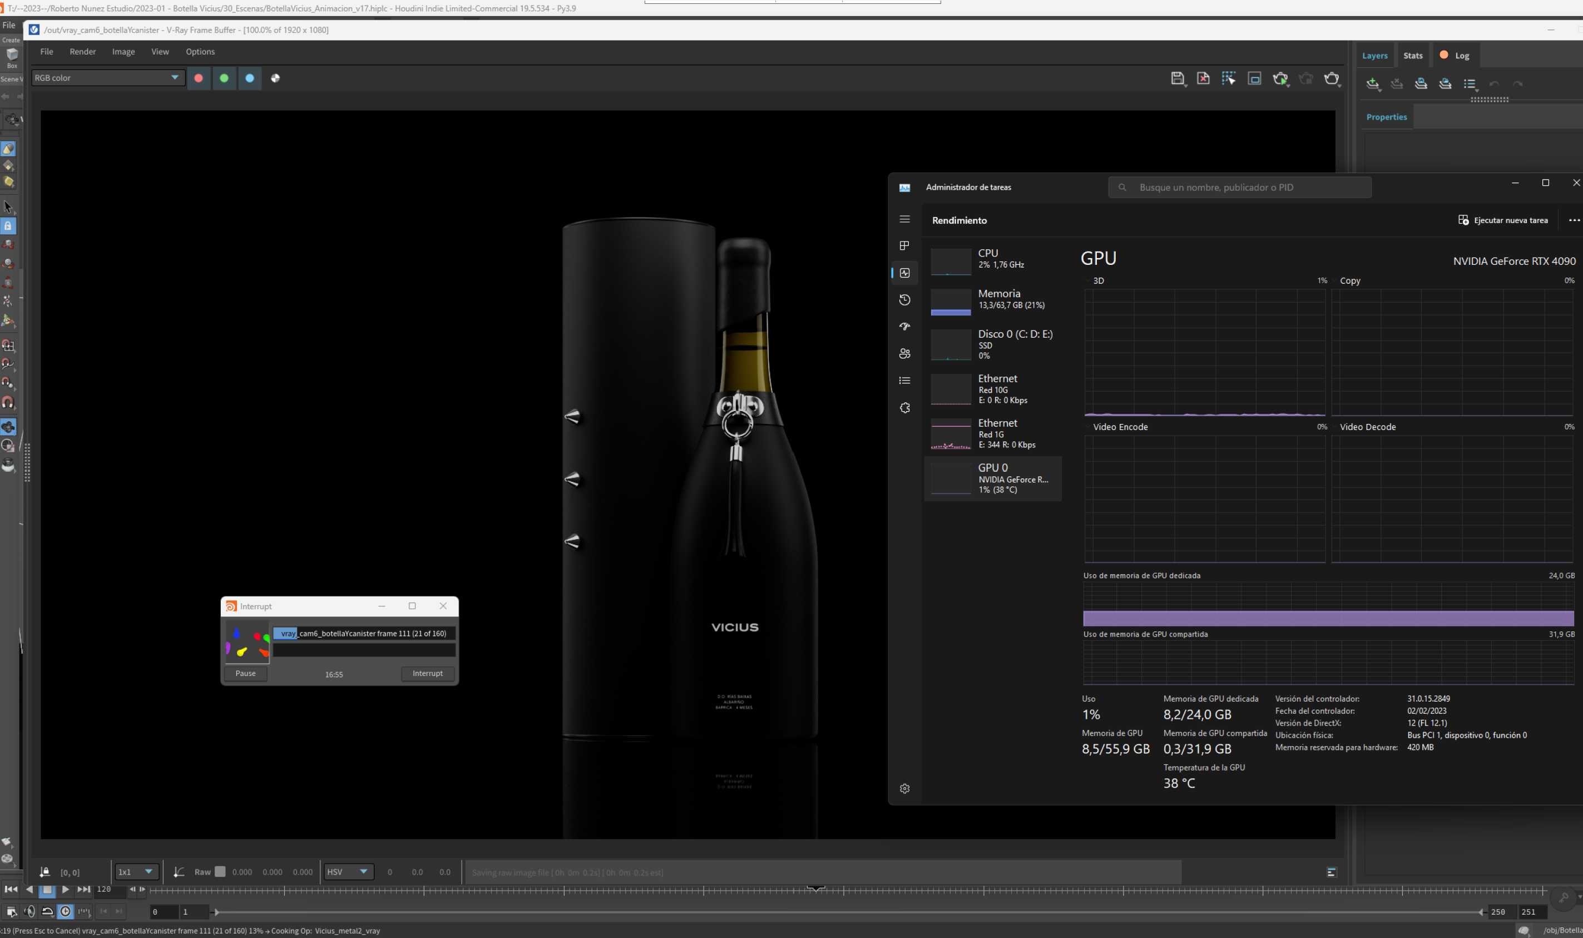Open the VFB File menu

pyautogui.click(x=46, y=51)
